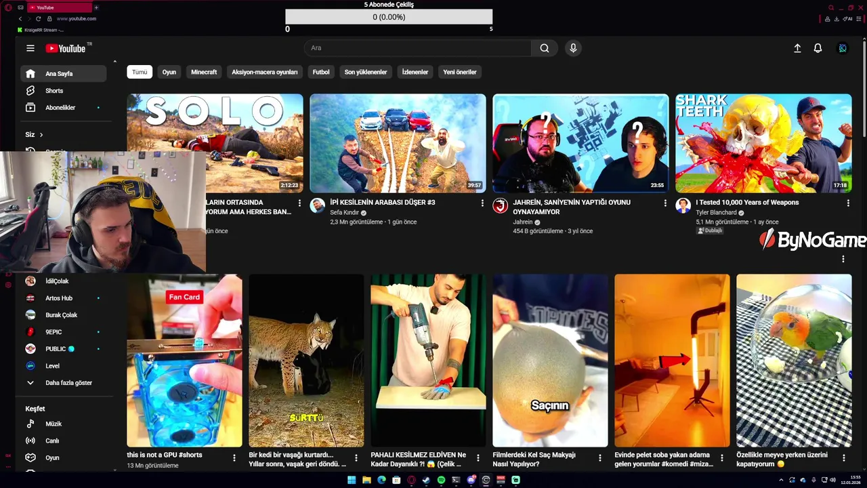Open Shorts shelf three-dot menu
The height and width of the screenshot is (488, 867).
tap(843, 259)
